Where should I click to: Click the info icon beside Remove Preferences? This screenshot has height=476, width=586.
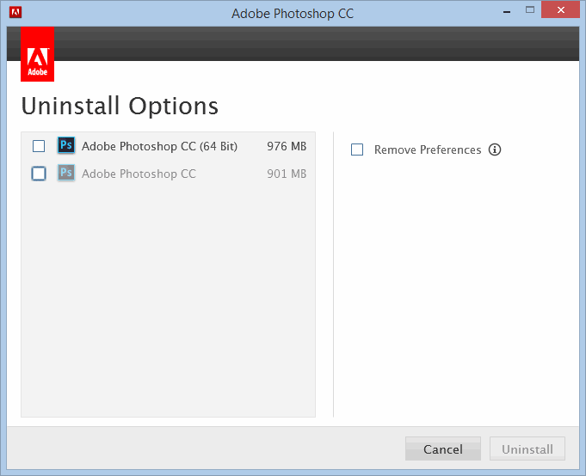tap(495, 150)
